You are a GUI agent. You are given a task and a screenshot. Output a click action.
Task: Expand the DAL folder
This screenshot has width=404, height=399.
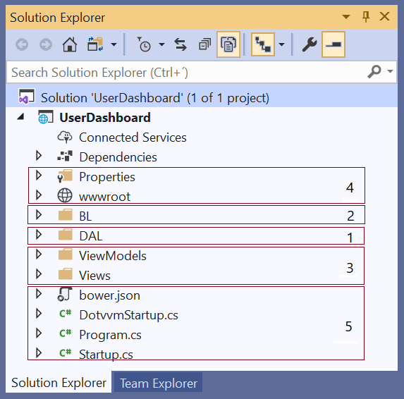pos(39,235)
